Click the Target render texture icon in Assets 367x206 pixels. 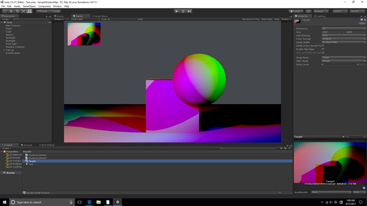tap(26, 161)
